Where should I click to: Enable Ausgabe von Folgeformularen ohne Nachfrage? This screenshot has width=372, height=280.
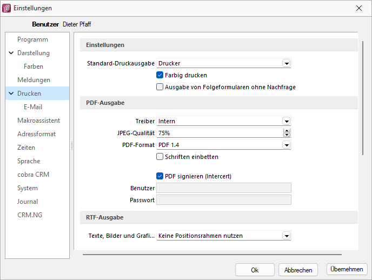[x=160, y=87]
